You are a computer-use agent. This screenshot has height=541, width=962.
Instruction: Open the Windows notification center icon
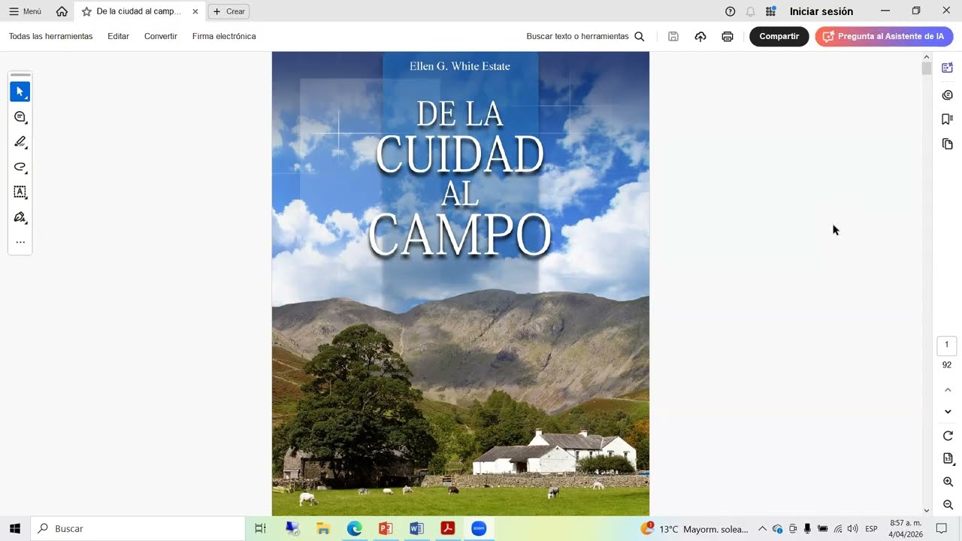pos(942,529)
